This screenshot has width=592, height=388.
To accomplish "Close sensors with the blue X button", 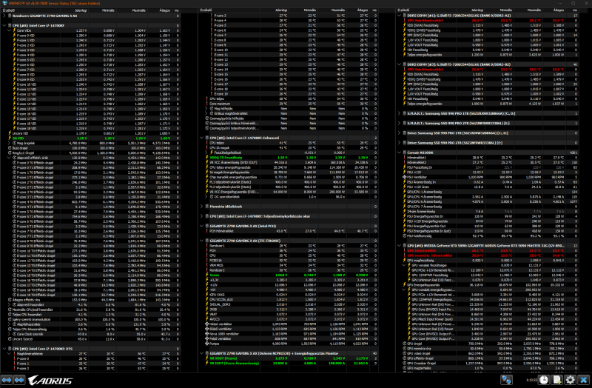I will click(x=584, y=380).
